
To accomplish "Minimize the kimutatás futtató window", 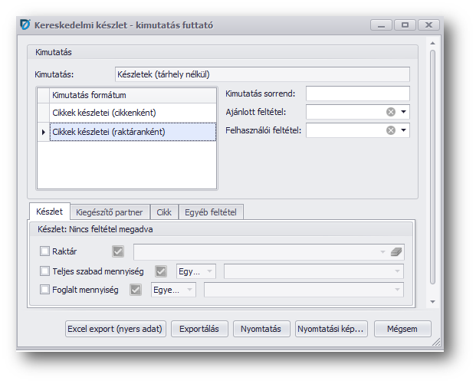I will (381, 25).
